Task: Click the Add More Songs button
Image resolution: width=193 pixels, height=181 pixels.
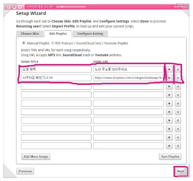Action: 36,157
